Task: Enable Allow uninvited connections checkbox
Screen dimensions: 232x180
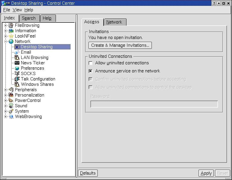Action: click(x=91, y=63)
